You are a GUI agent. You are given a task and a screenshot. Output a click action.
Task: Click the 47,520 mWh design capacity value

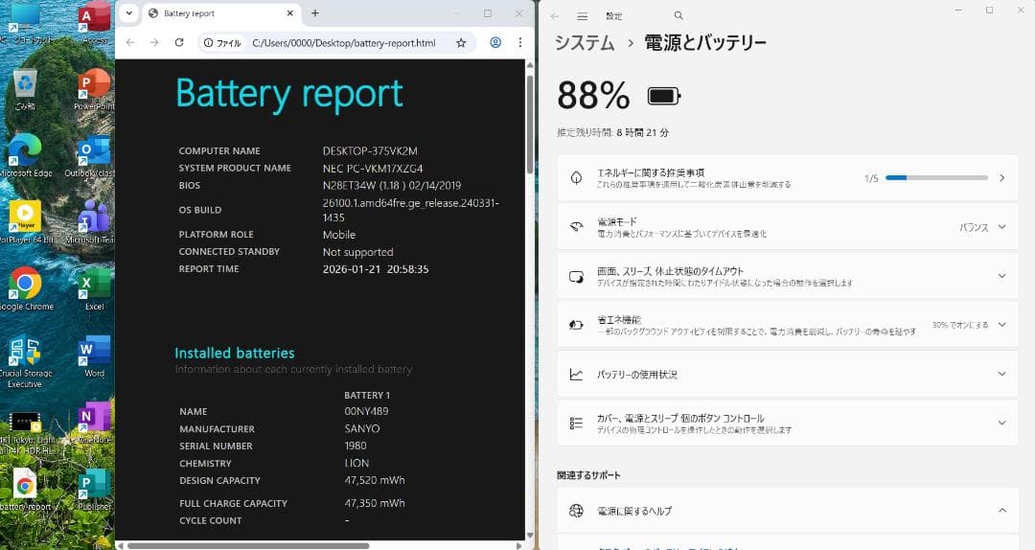coord(375,481)
